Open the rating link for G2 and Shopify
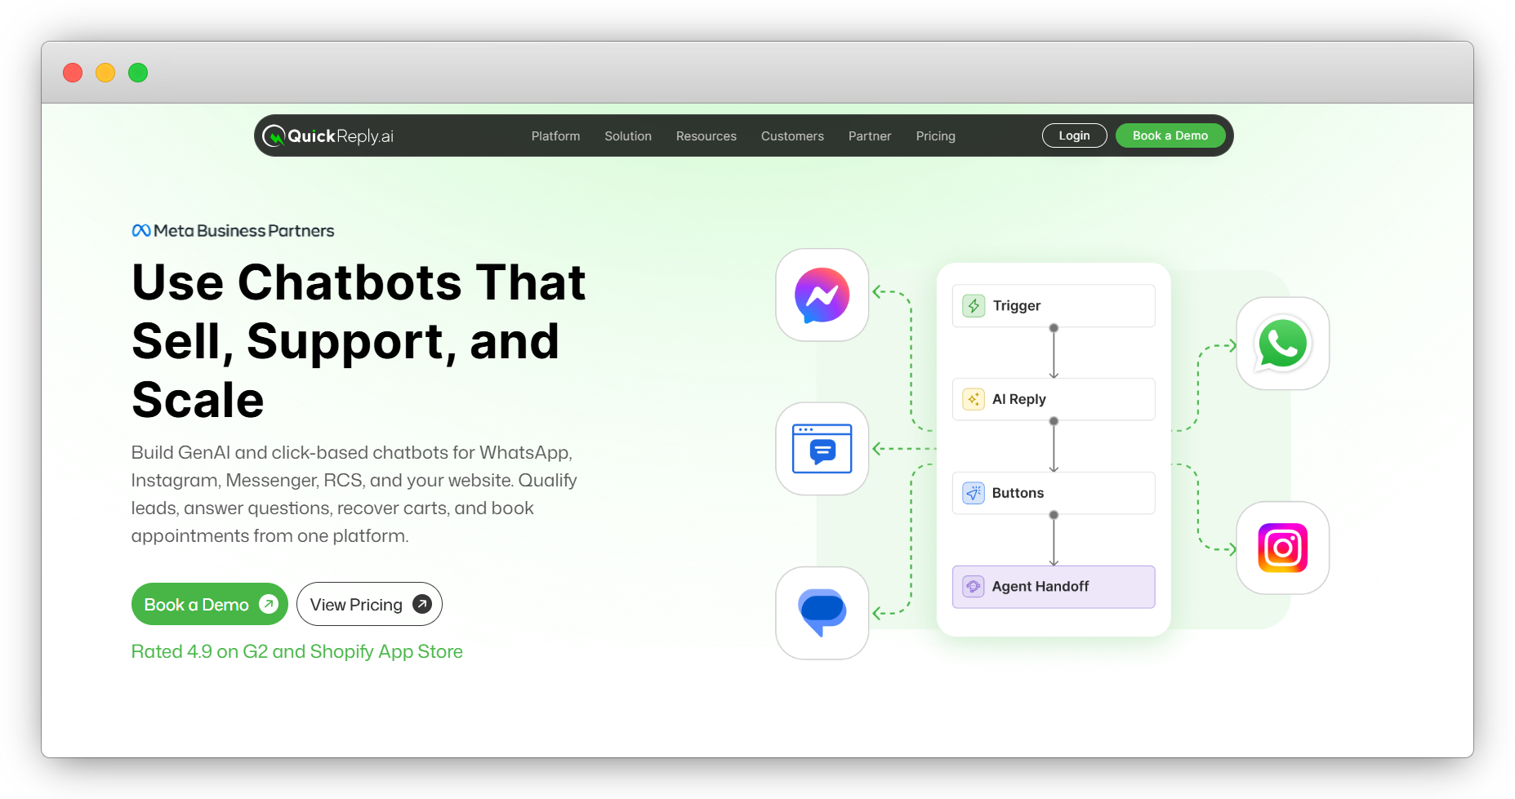Screen dimensions: 1515x799 point(297,651)
